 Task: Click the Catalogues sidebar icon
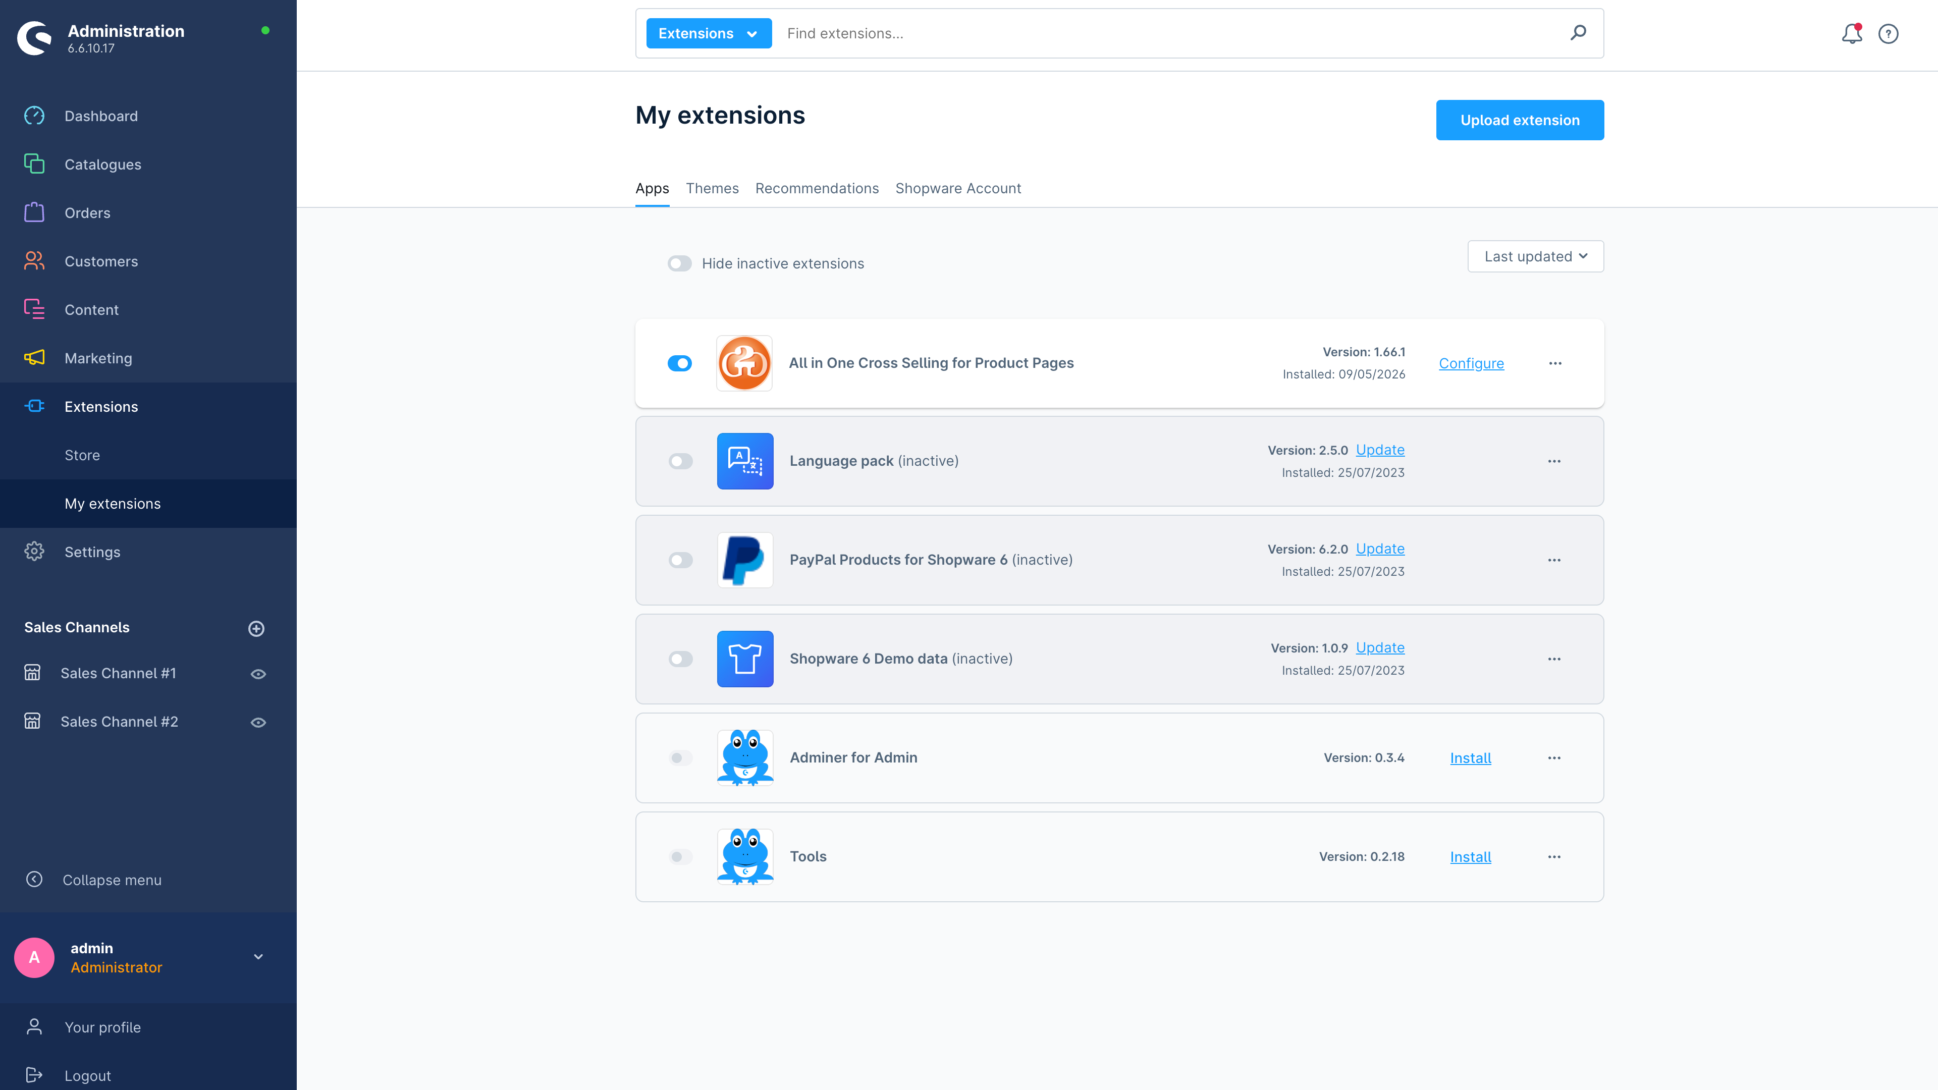tap(35, 164)
